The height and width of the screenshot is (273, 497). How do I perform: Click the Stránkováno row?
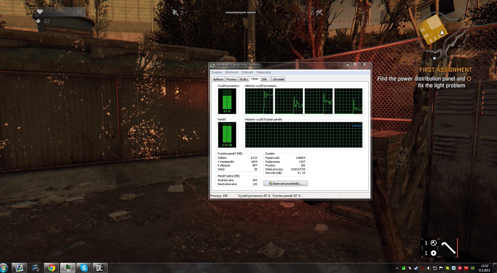point(237,180)
